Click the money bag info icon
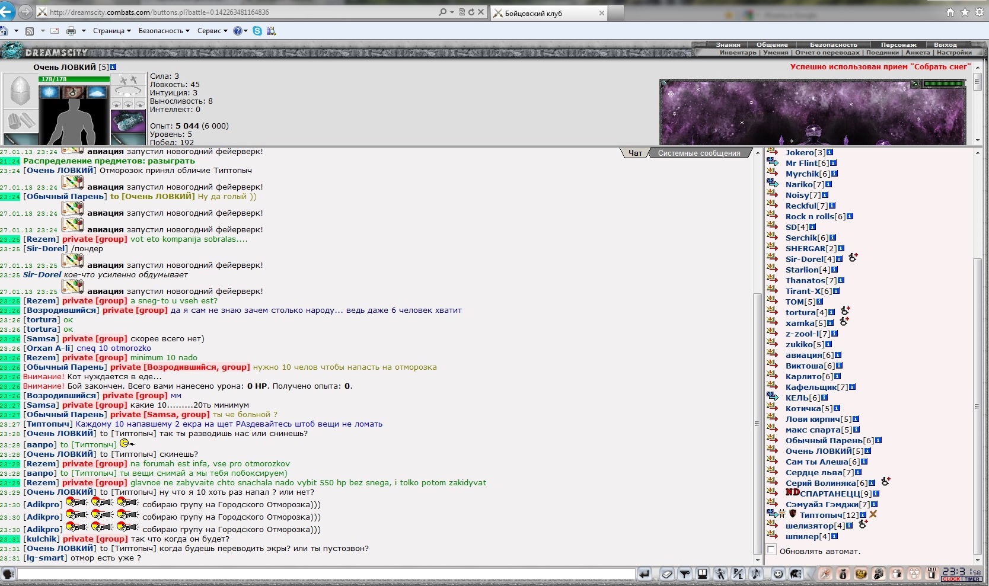The height and width of the screenshot is (586, 989). click(843, 574)
